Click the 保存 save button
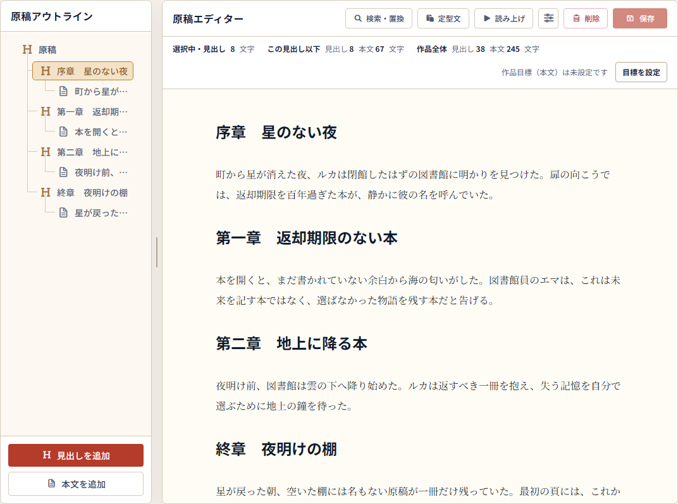Image resolution: width=678 pixels, height=504 pixels. 640,18
